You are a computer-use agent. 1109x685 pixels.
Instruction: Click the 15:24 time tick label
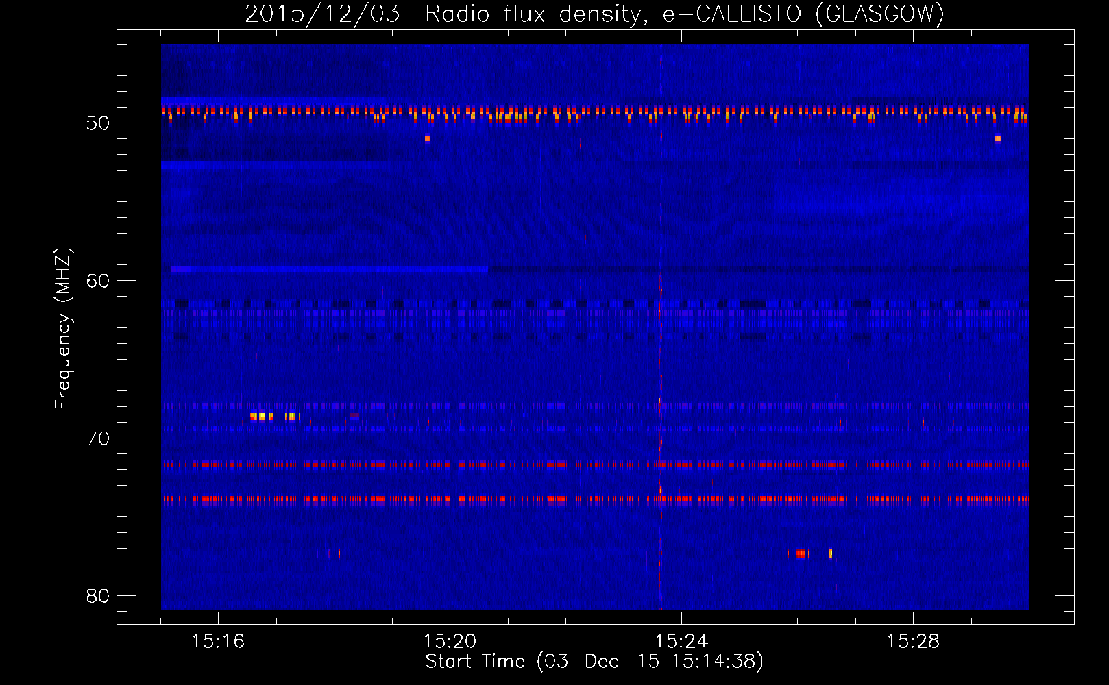(x=681, y=641)
